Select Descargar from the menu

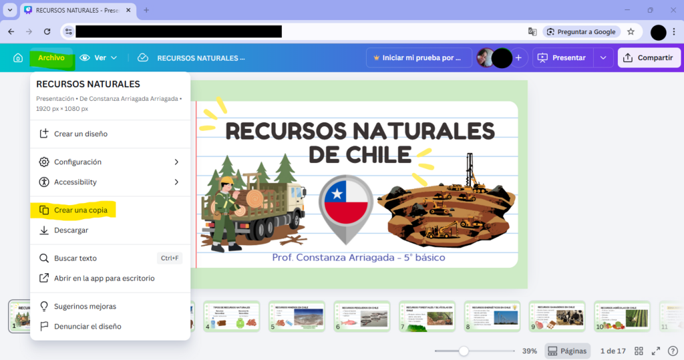point(110,230)
